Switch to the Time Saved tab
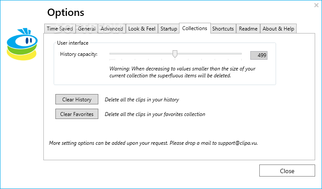Viewport: 322px width, 189px height. pyautogui.click(x=60, y=28)
